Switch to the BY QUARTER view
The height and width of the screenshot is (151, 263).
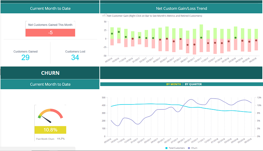[193, 84]
